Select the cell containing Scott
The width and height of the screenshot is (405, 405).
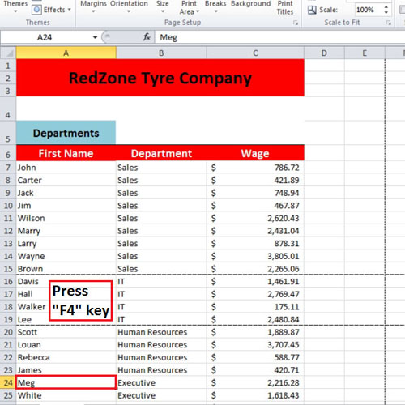click(x=66, y=332)
